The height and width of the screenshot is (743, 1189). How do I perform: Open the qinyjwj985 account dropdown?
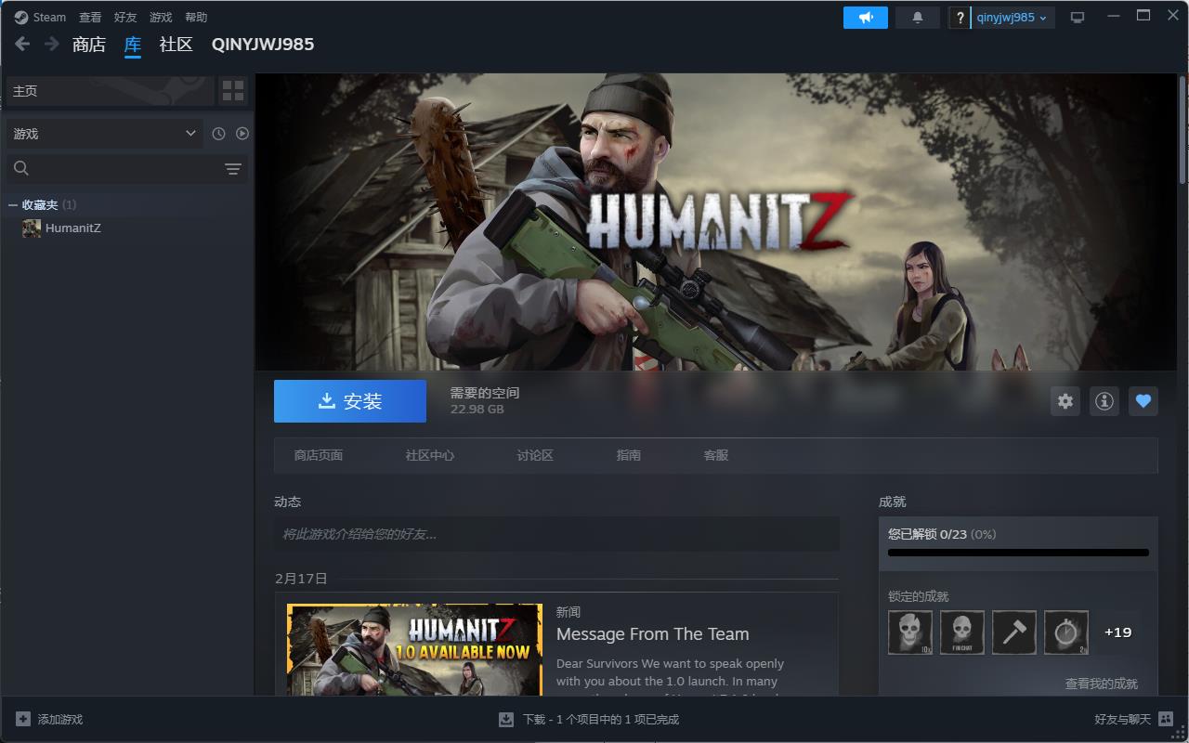pyautogui.click(x=1012, y=18)
